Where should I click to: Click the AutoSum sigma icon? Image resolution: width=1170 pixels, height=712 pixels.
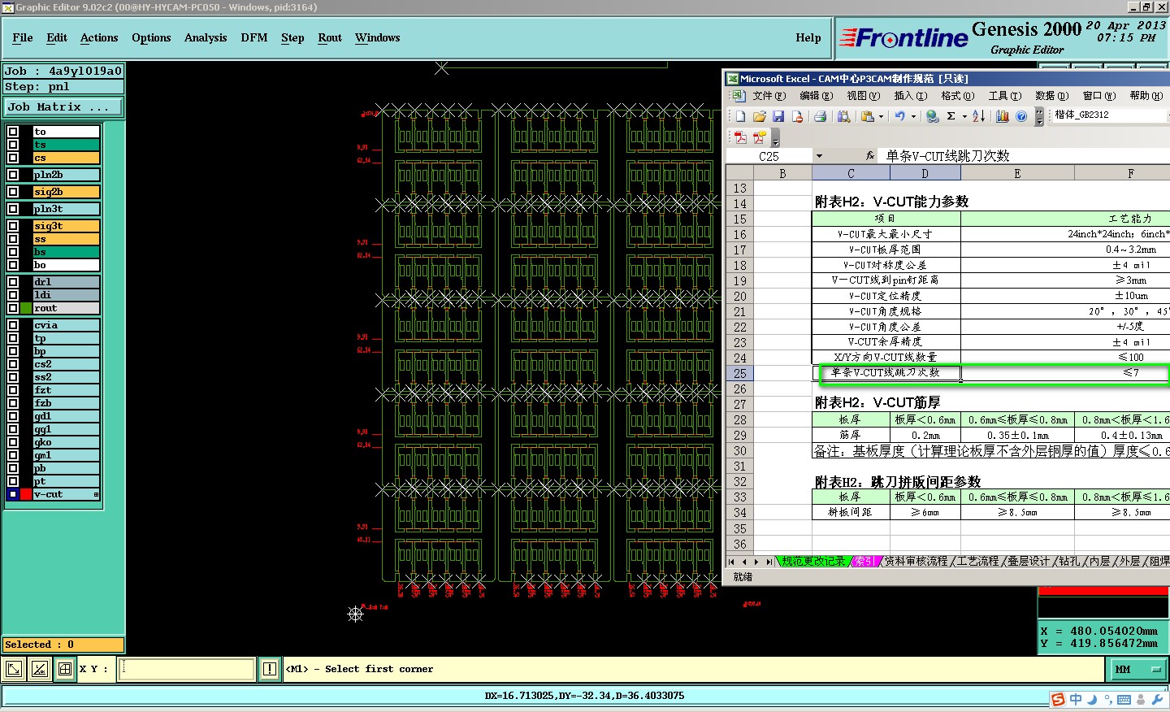point(951,116)
